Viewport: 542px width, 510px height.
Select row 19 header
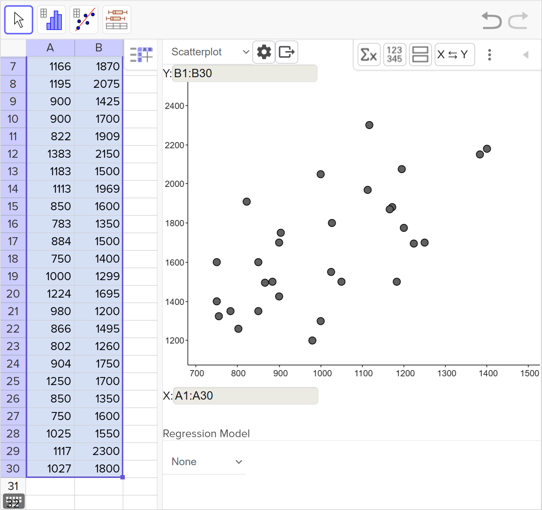coord(13,276)
